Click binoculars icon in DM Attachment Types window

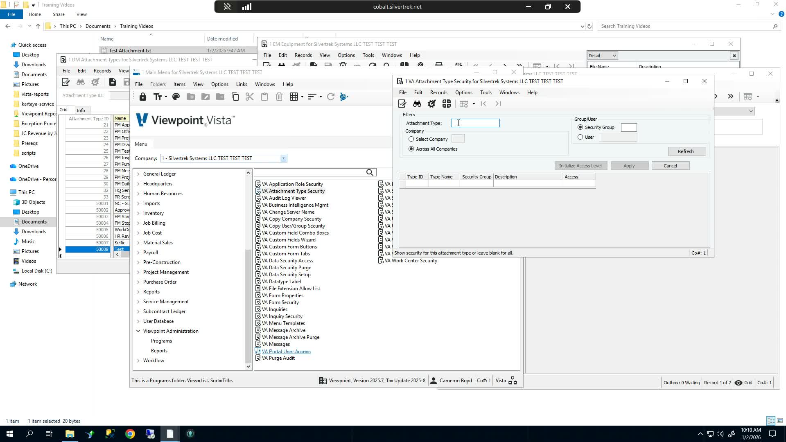click(80, 82)
